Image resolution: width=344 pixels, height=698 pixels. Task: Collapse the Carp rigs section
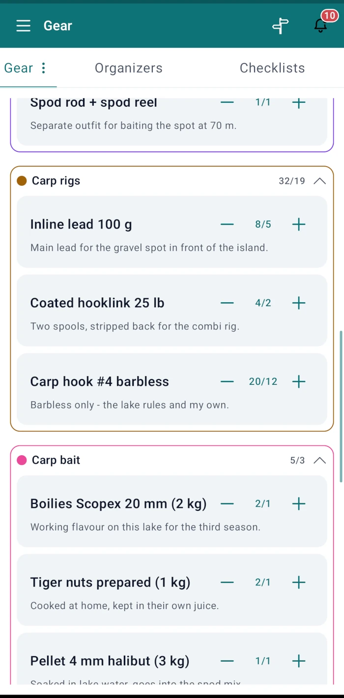point(319,181)
